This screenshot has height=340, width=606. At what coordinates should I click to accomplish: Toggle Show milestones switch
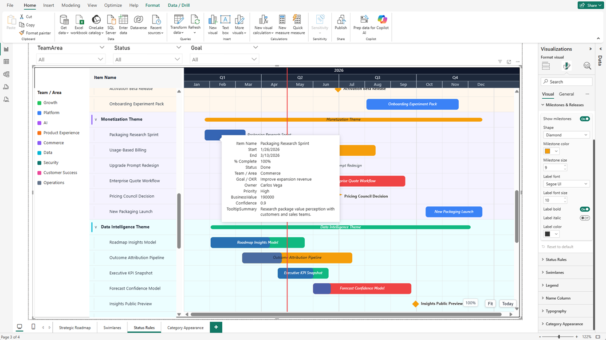(585, 119)
